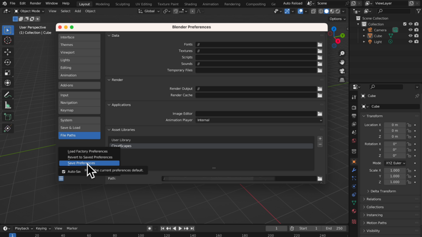Play animation forward

click(180, 229)
